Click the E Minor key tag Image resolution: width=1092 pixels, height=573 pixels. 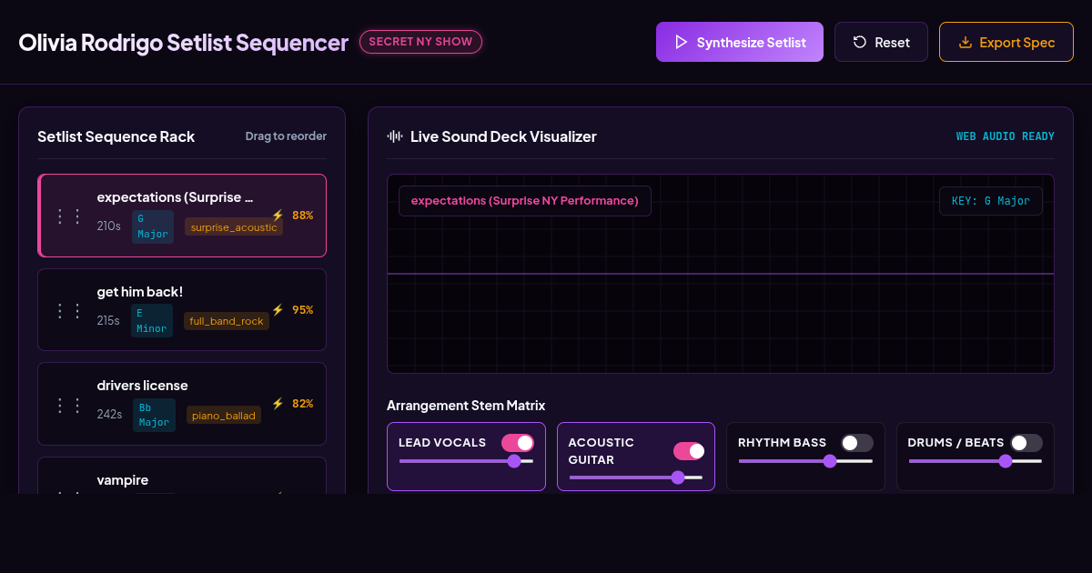click(x=152, y=321)
